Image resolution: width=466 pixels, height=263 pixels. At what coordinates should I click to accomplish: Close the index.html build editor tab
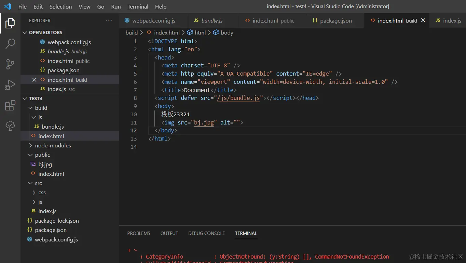pos(423,21)
